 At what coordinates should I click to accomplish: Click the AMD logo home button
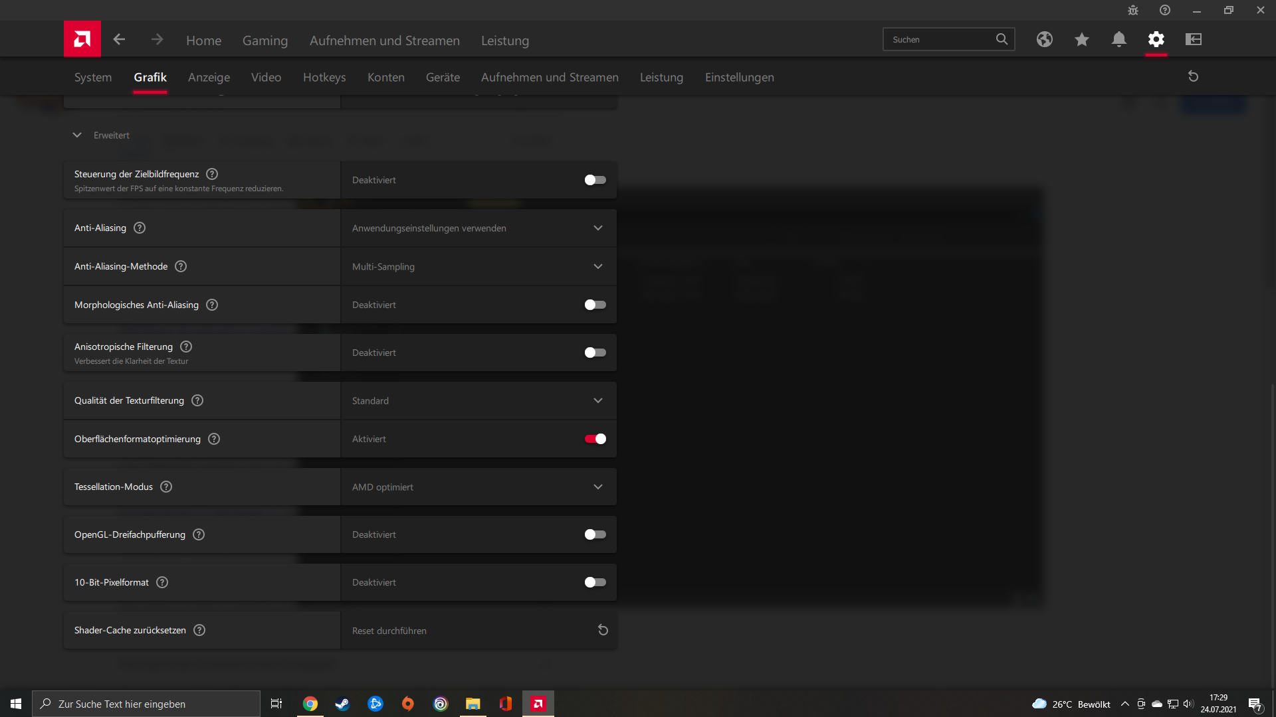(x=82, y=39)
